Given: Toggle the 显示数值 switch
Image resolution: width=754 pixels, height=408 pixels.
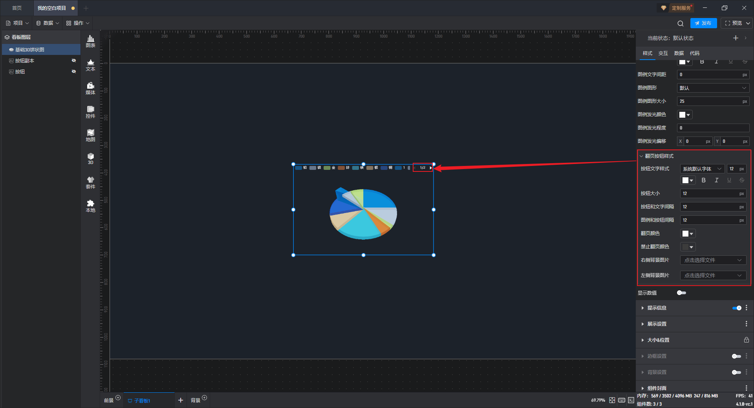Looking at the screenshot, I should 681,293.
